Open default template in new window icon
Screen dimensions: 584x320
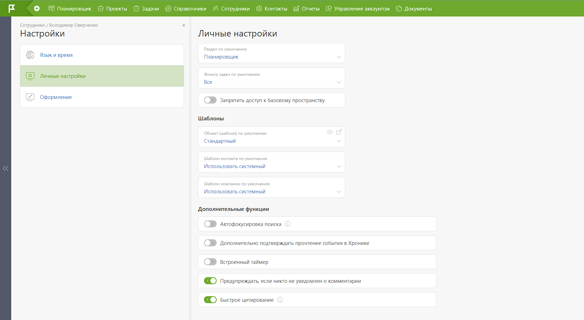click(339, 132)
